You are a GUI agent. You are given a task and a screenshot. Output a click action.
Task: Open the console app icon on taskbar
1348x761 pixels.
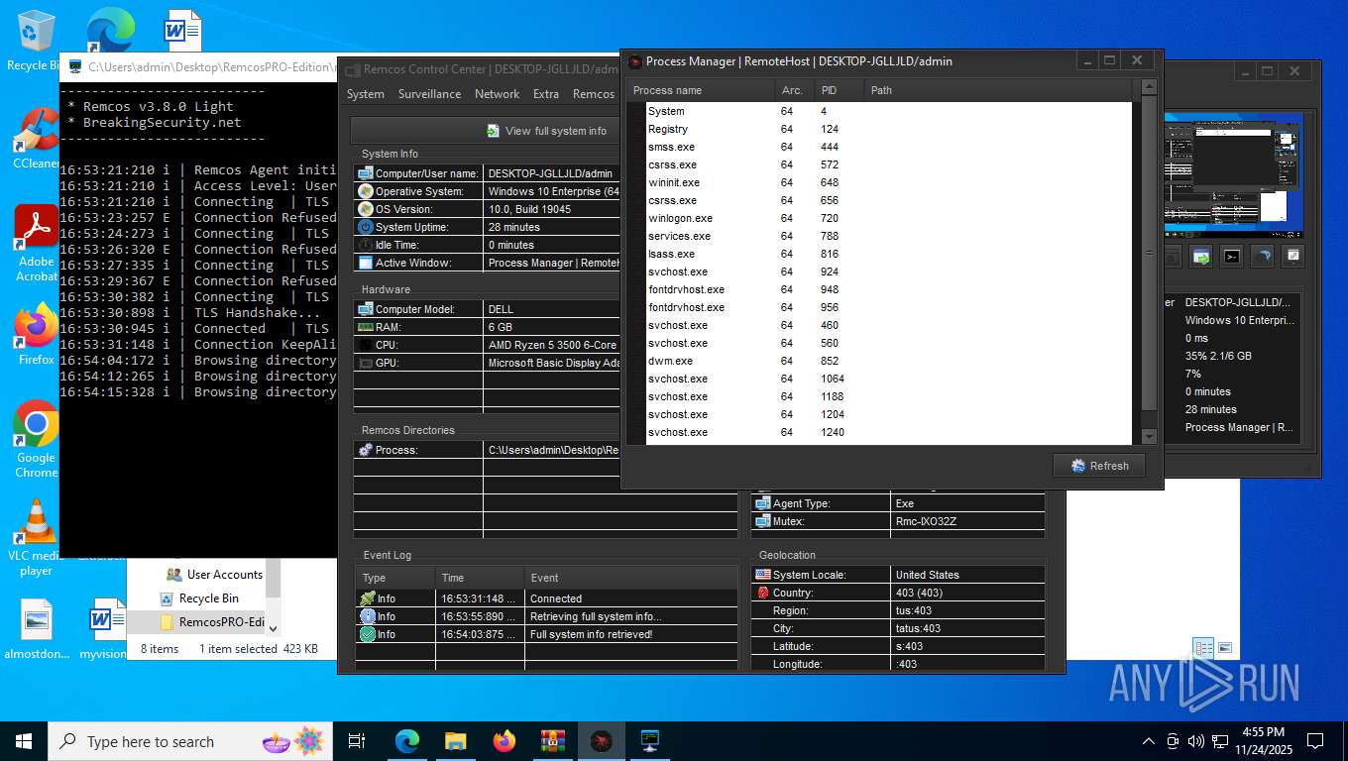650,741
